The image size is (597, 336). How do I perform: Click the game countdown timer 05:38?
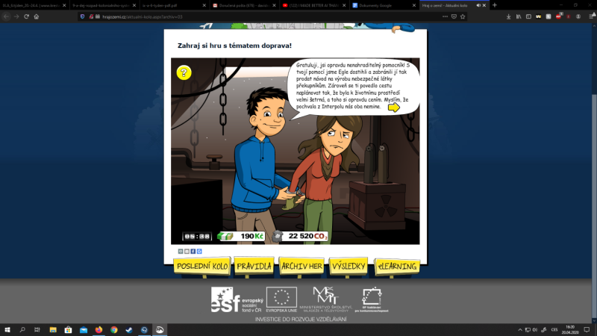[x=197, y=237]
